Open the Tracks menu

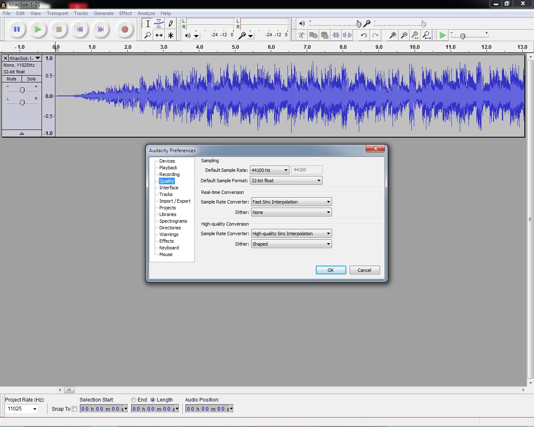[x=81, y=13]
